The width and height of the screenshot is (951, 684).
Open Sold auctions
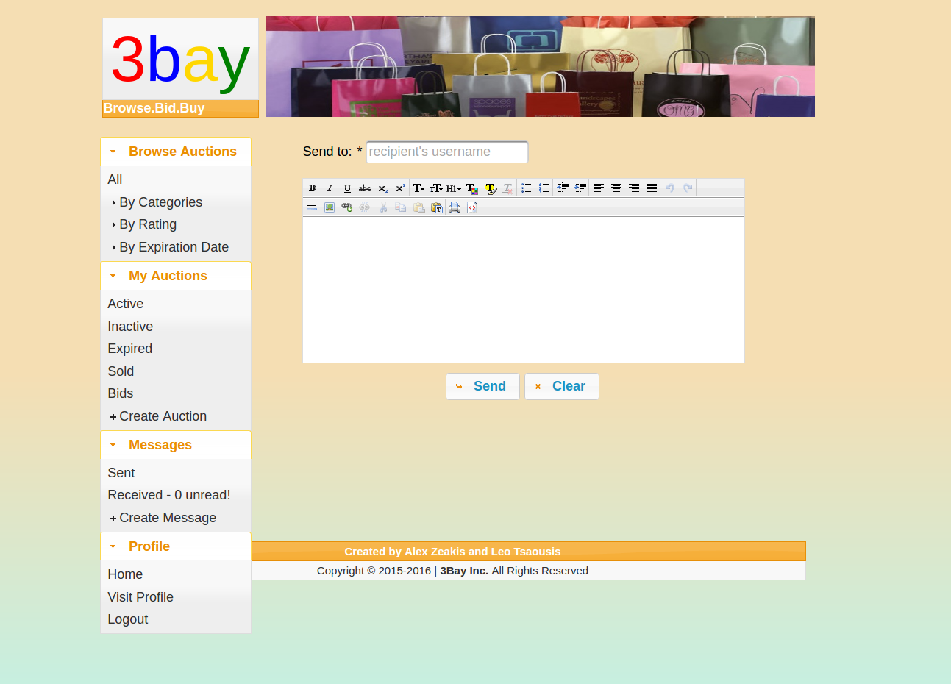[121, 371]
